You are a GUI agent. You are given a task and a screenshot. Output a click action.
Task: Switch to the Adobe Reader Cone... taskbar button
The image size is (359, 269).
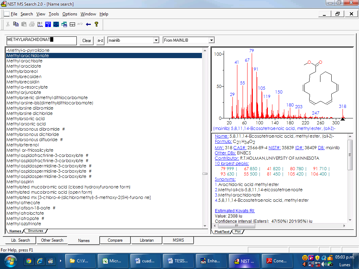tap(277, 261)
